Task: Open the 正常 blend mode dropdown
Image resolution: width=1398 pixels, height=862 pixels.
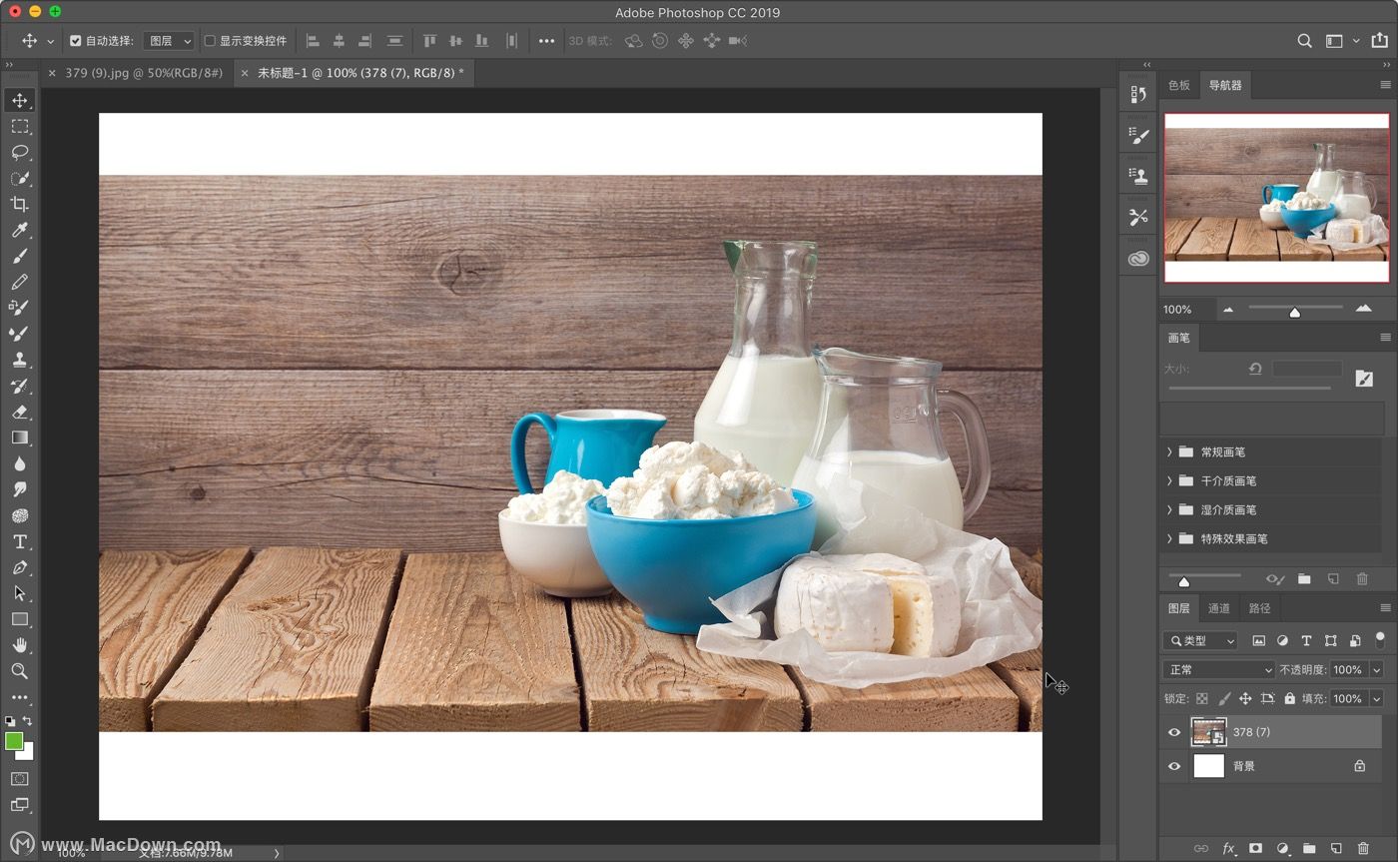Action: 1218,669
